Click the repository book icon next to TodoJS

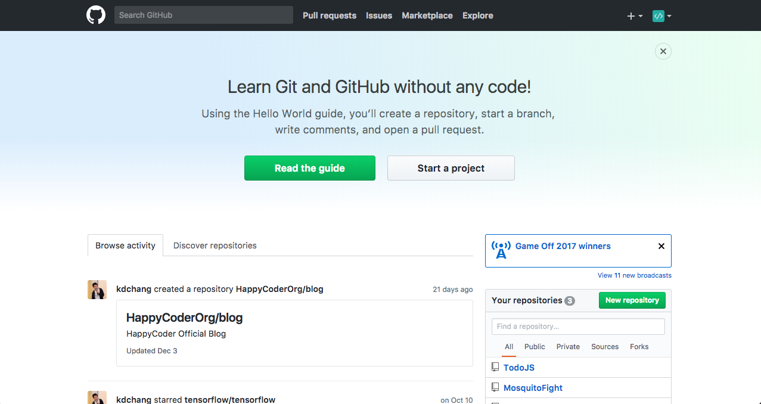(495, 366)
